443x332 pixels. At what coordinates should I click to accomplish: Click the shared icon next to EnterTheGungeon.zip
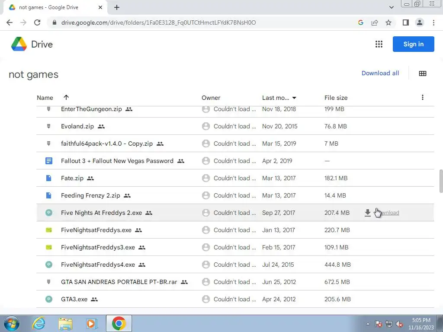129,109
